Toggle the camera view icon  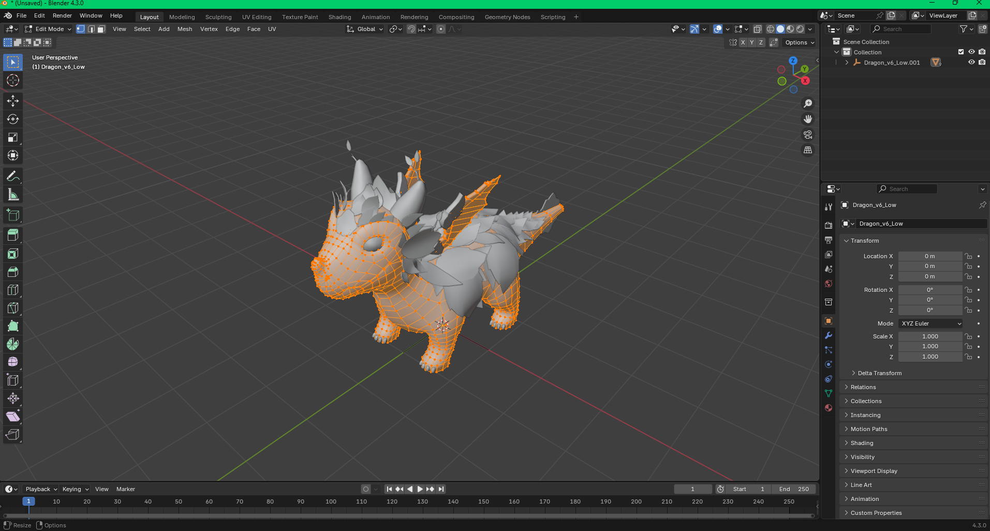coord(808,135)
